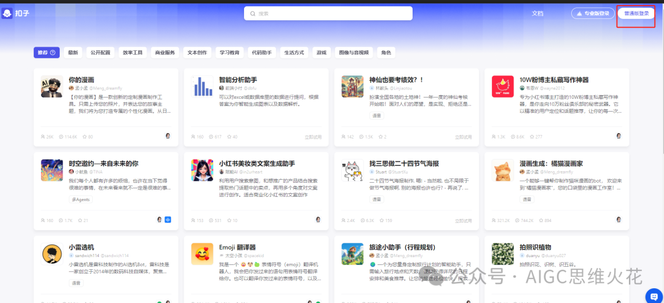This screenshot has height=303, width=664.
Task: Click the Emoji 翻译器 smiley avatar
Action: [x=202, y=254]
